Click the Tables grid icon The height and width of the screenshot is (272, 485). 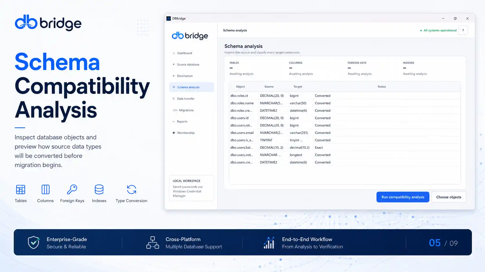(21, 190)
